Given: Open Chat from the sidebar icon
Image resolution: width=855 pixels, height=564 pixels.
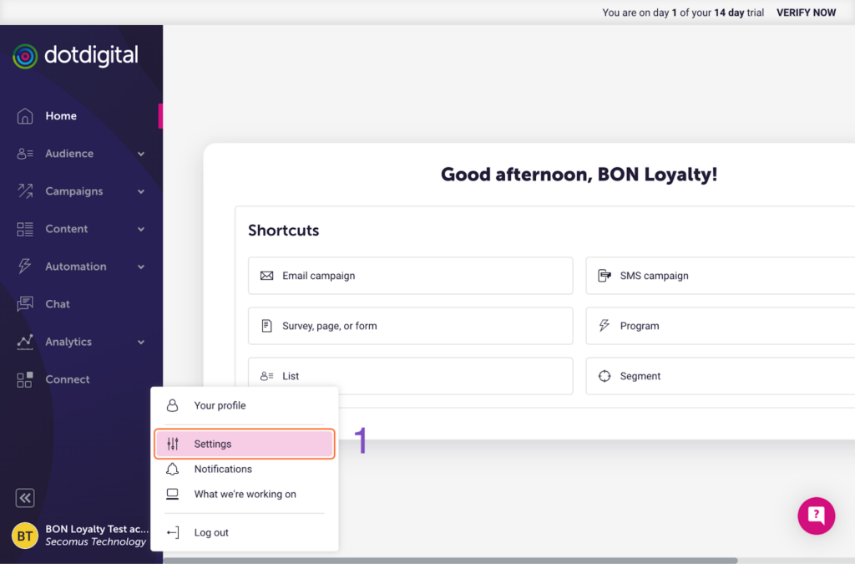Looking at the screenshot, I should click(25, 304).
